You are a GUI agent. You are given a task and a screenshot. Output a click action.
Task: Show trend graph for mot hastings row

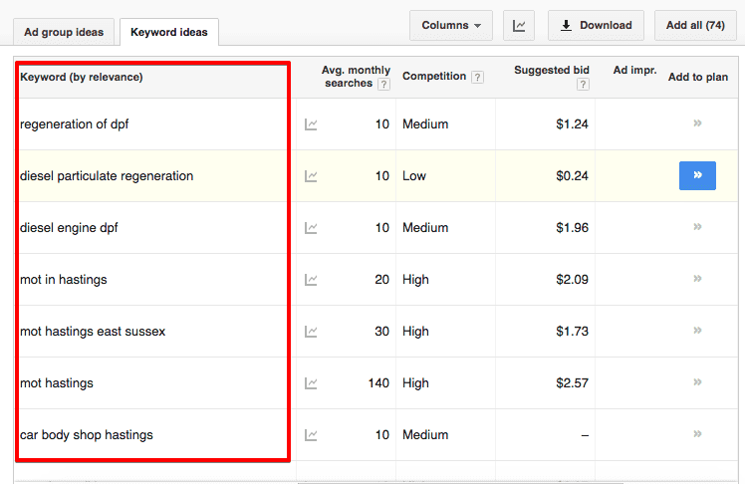tap(311, 383)
